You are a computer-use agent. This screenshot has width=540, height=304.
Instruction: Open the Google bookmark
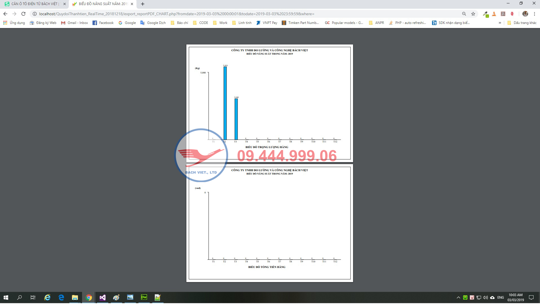pos(127,23)
